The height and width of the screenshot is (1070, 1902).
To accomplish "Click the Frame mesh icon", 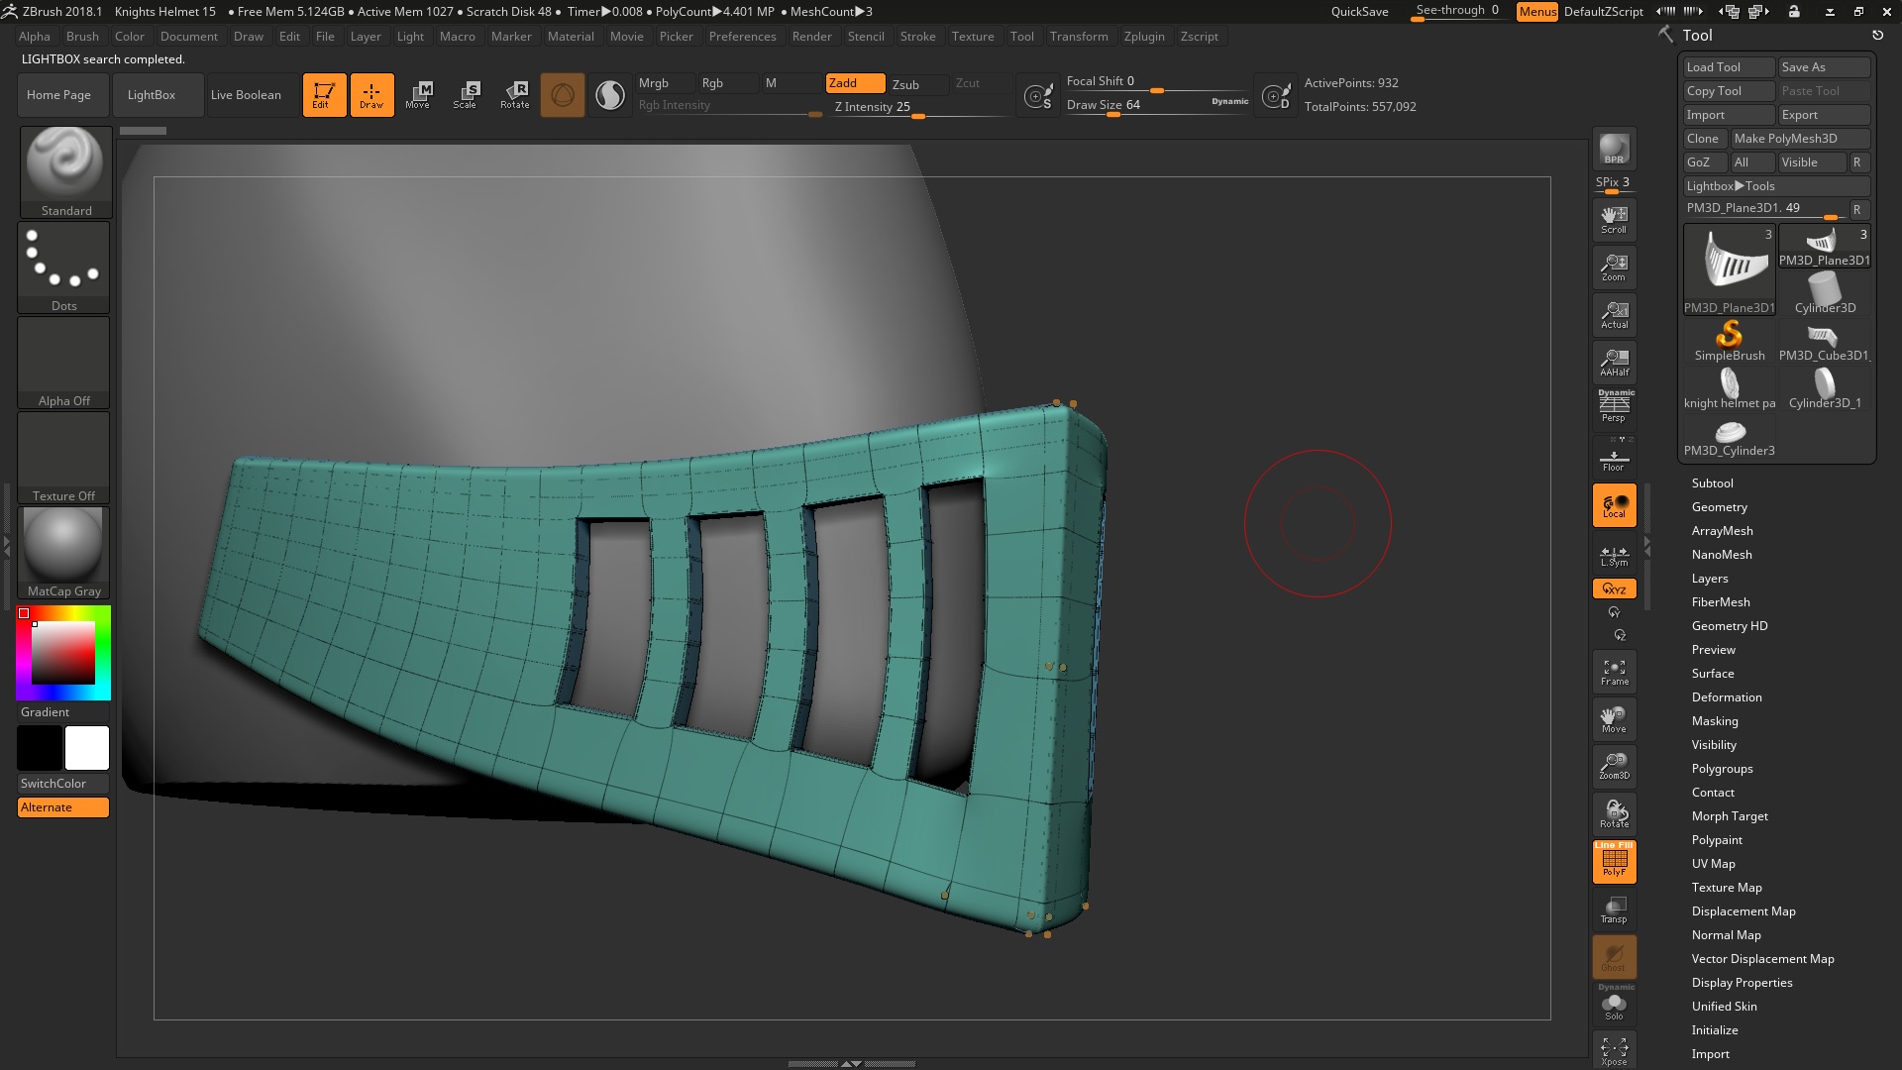I will pyautogui.click(x=1614, y=672).
